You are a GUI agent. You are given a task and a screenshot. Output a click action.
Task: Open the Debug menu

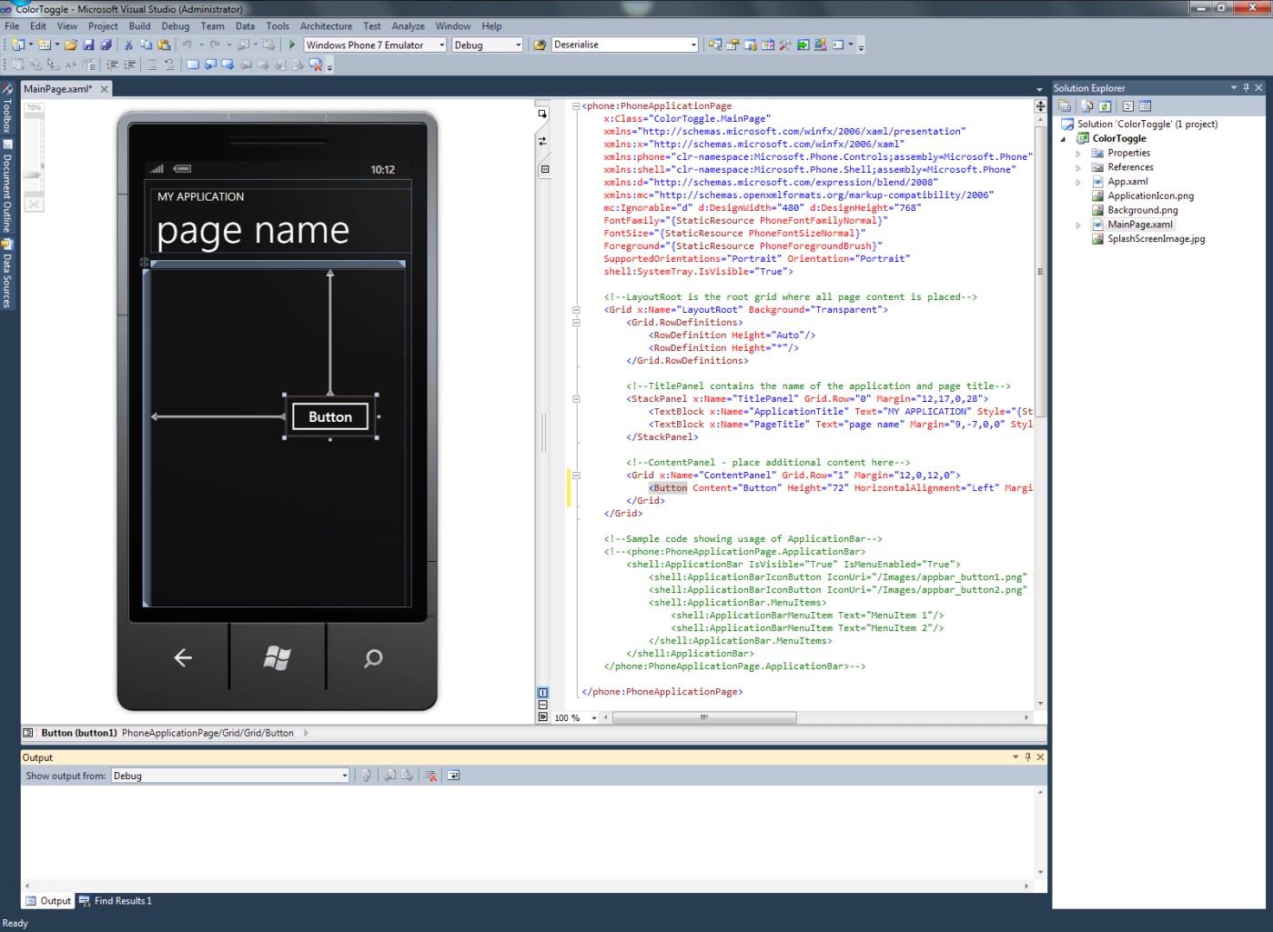tap(176, 25)
